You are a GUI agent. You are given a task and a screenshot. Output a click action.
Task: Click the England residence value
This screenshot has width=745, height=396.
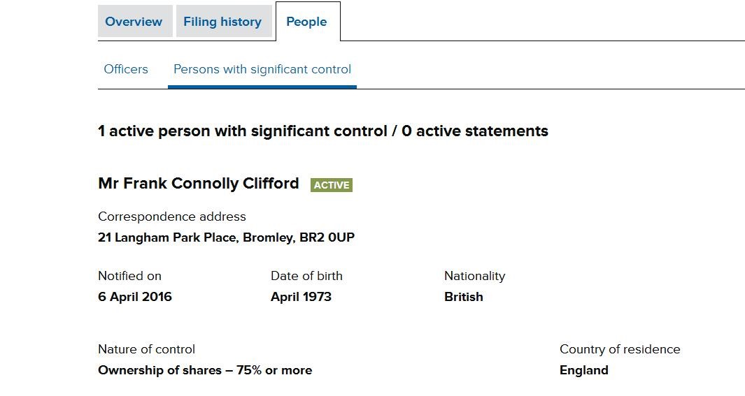(584, 370)
